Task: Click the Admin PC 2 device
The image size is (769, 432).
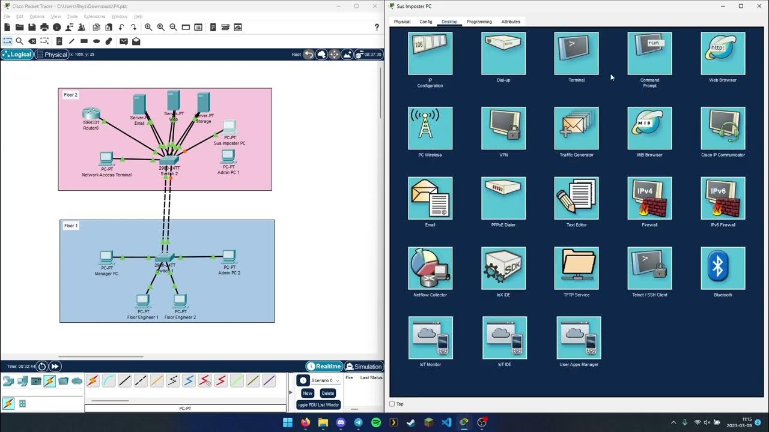Action: [x=229, y=257]
